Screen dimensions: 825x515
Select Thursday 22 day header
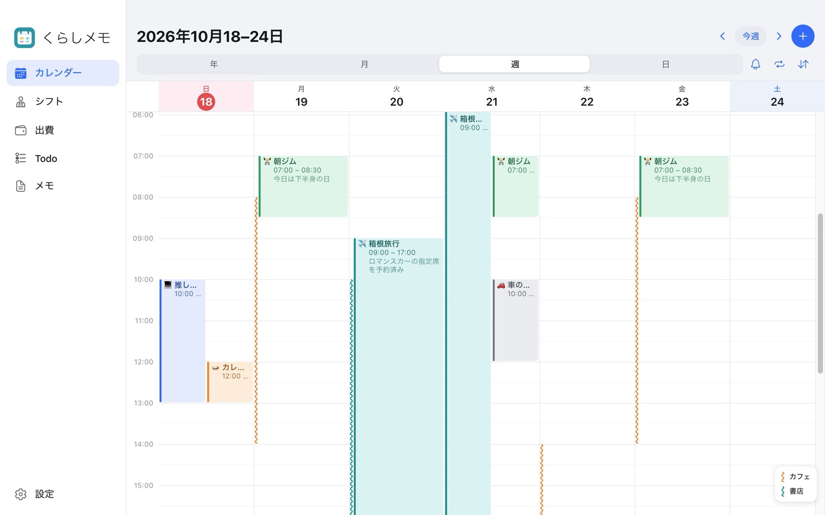coord(587,97)
